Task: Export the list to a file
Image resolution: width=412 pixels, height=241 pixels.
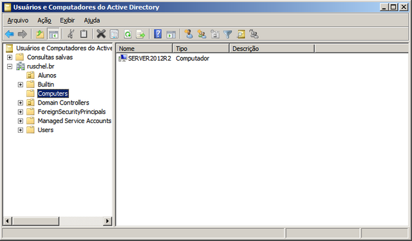Action: (140, 34)
